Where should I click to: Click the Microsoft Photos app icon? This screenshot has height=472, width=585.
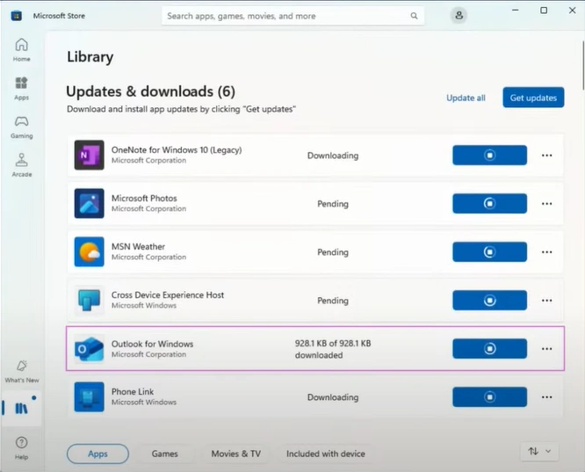point(90,204)
